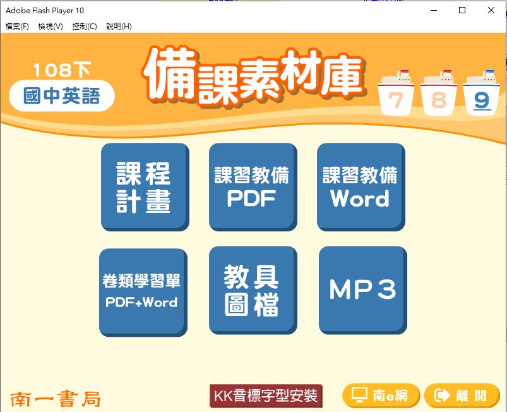Viewport: 507px width, 412px height.
Task: Open 課習教備 Word tile
Action: [x=360, y=186]
